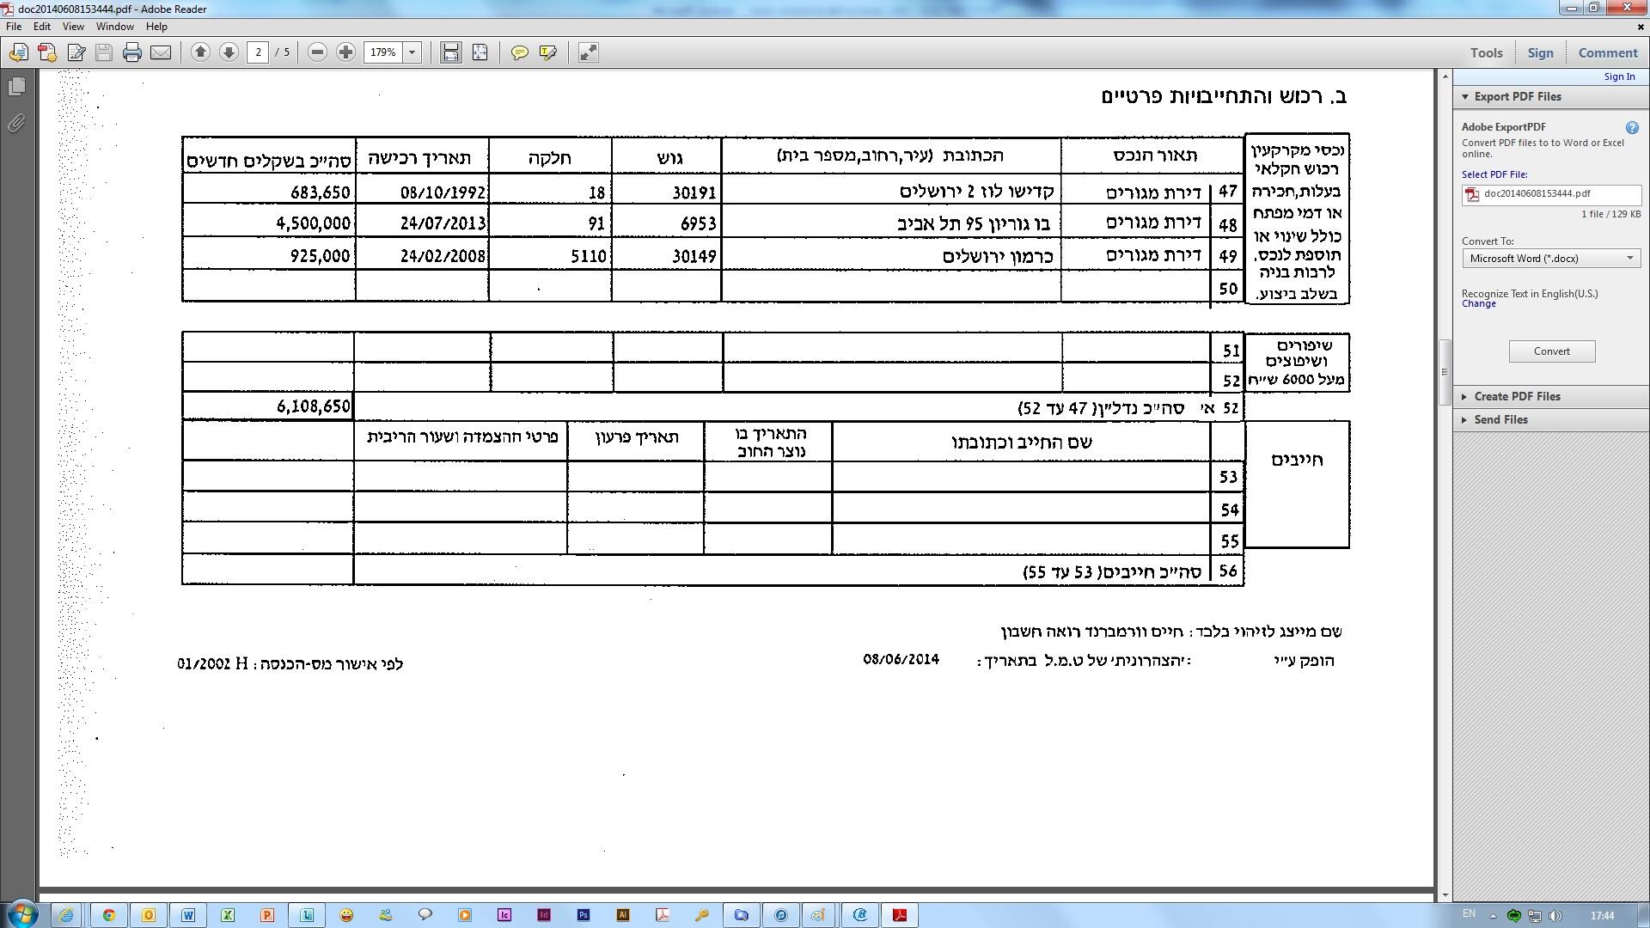Expand the Create PDF Files section
Screen dimensions: 1650x928
tap(1516, 396)
